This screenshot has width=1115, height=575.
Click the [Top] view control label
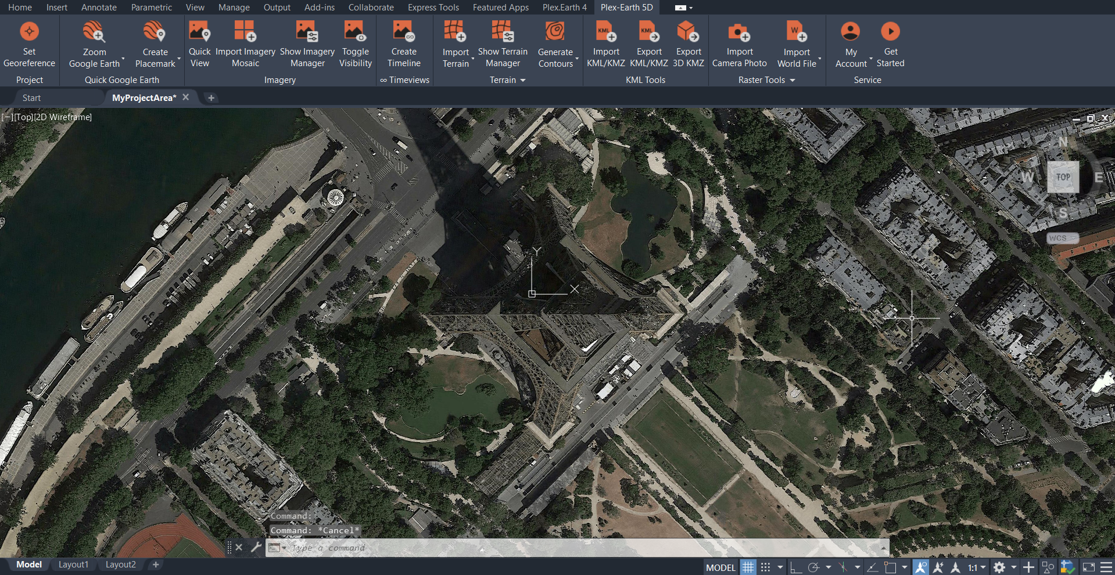pos(24,117)
